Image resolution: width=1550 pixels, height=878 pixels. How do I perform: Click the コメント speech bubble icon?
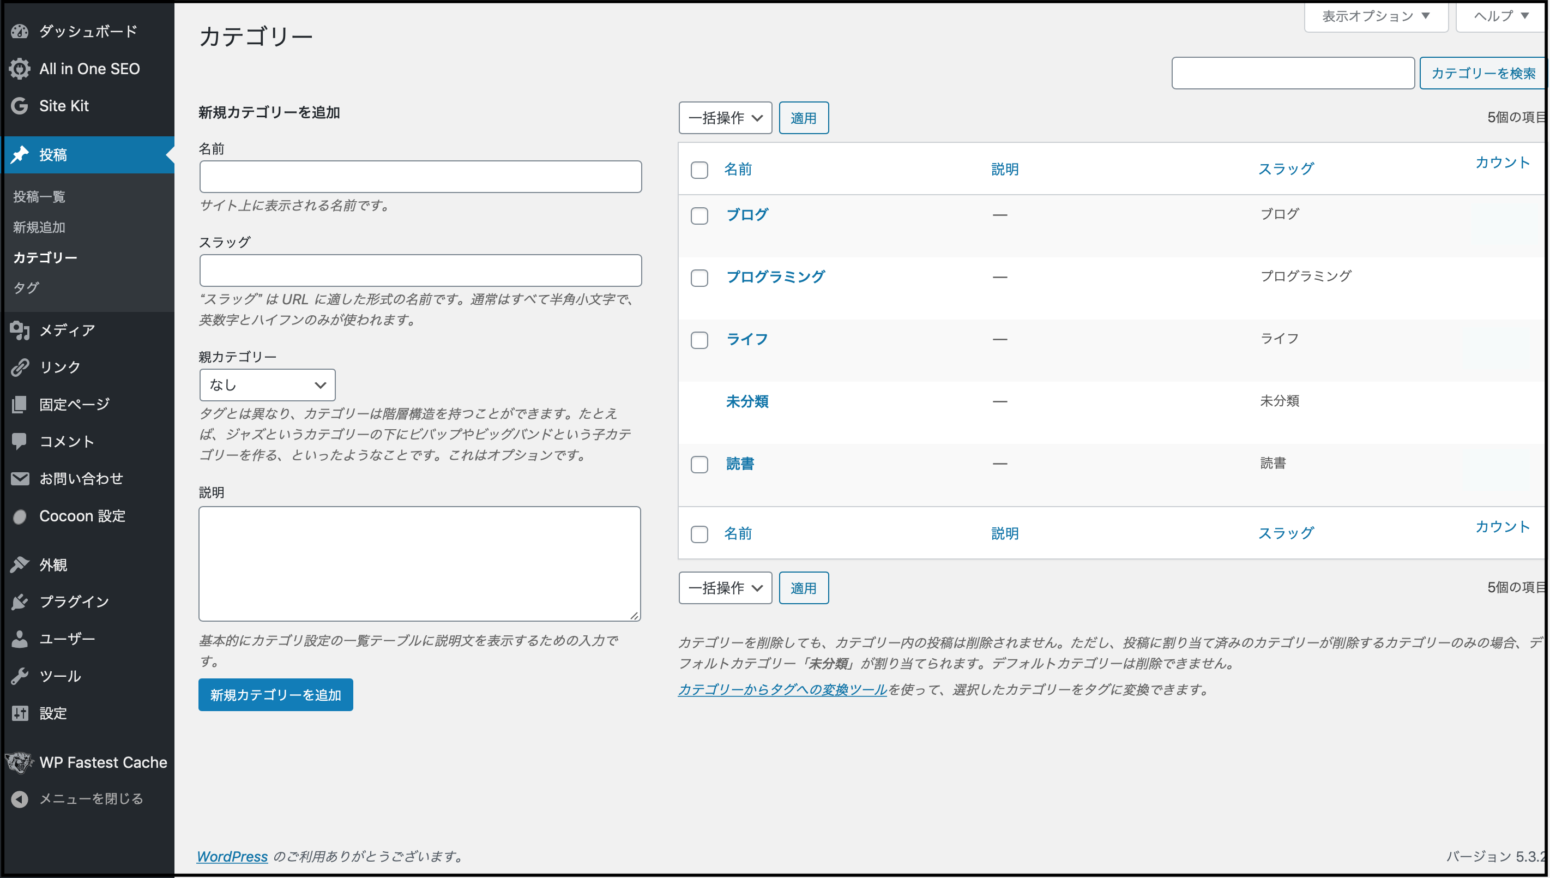pyautogui.click(x=20, y=441)
